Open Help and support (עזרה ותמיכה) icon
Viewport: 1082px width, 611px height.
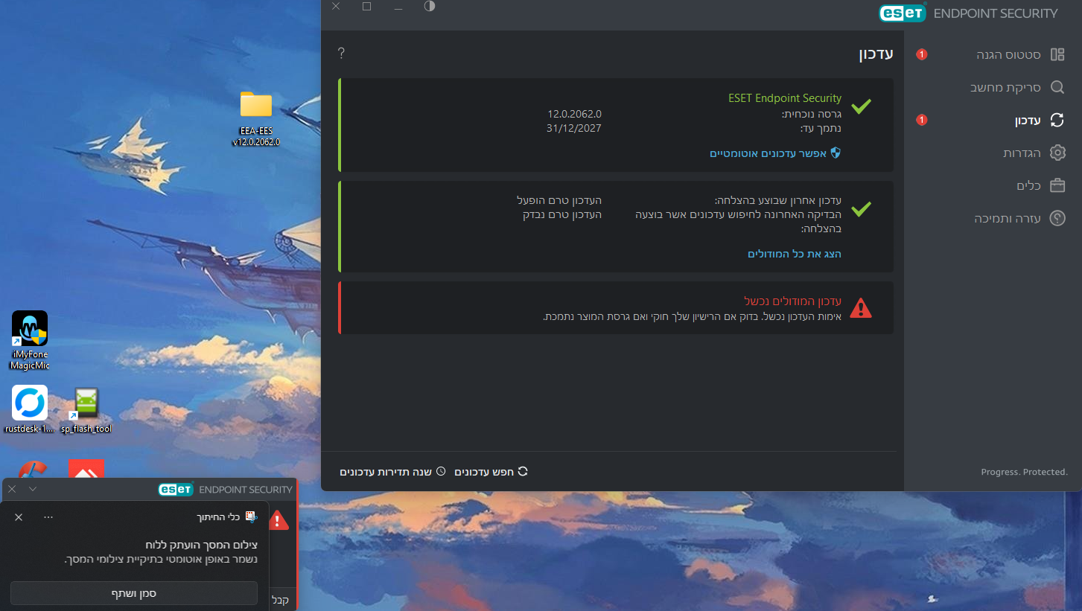[x=1057, y=218]
